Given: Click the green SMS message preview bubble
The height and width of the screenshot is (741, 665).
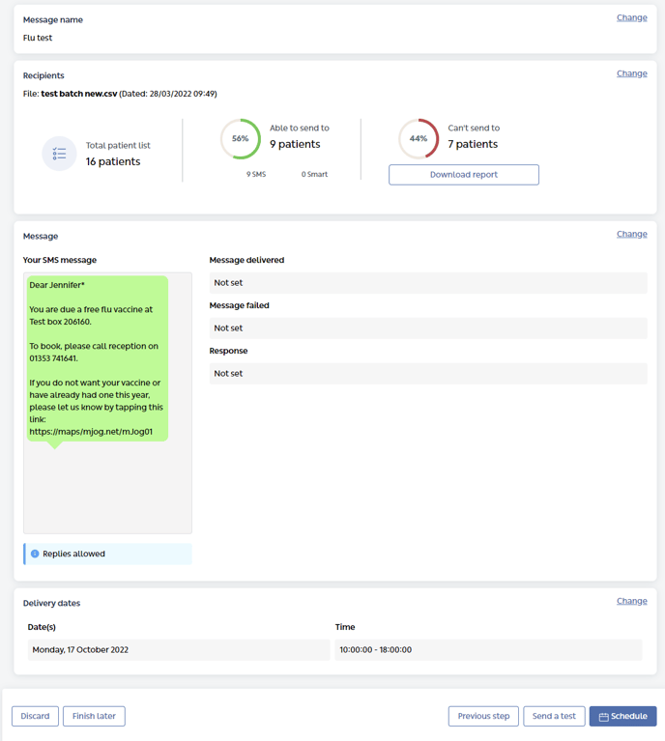Looking at the screenshot, I should click(x=97, y=358).
